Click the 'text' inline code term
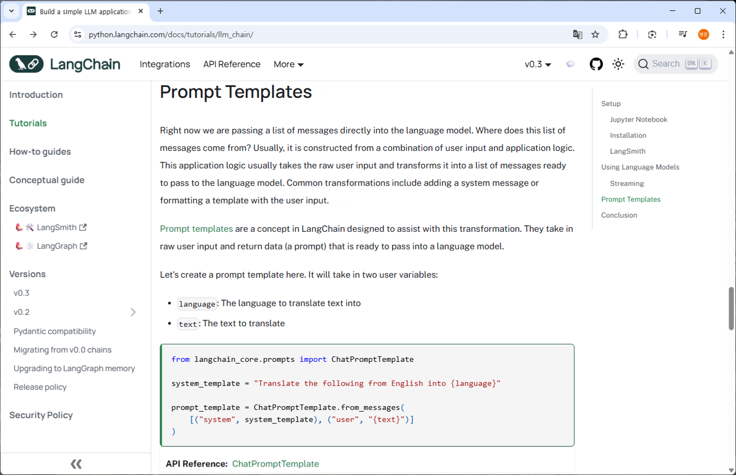The image size is (736, 475). pos(188,324)
